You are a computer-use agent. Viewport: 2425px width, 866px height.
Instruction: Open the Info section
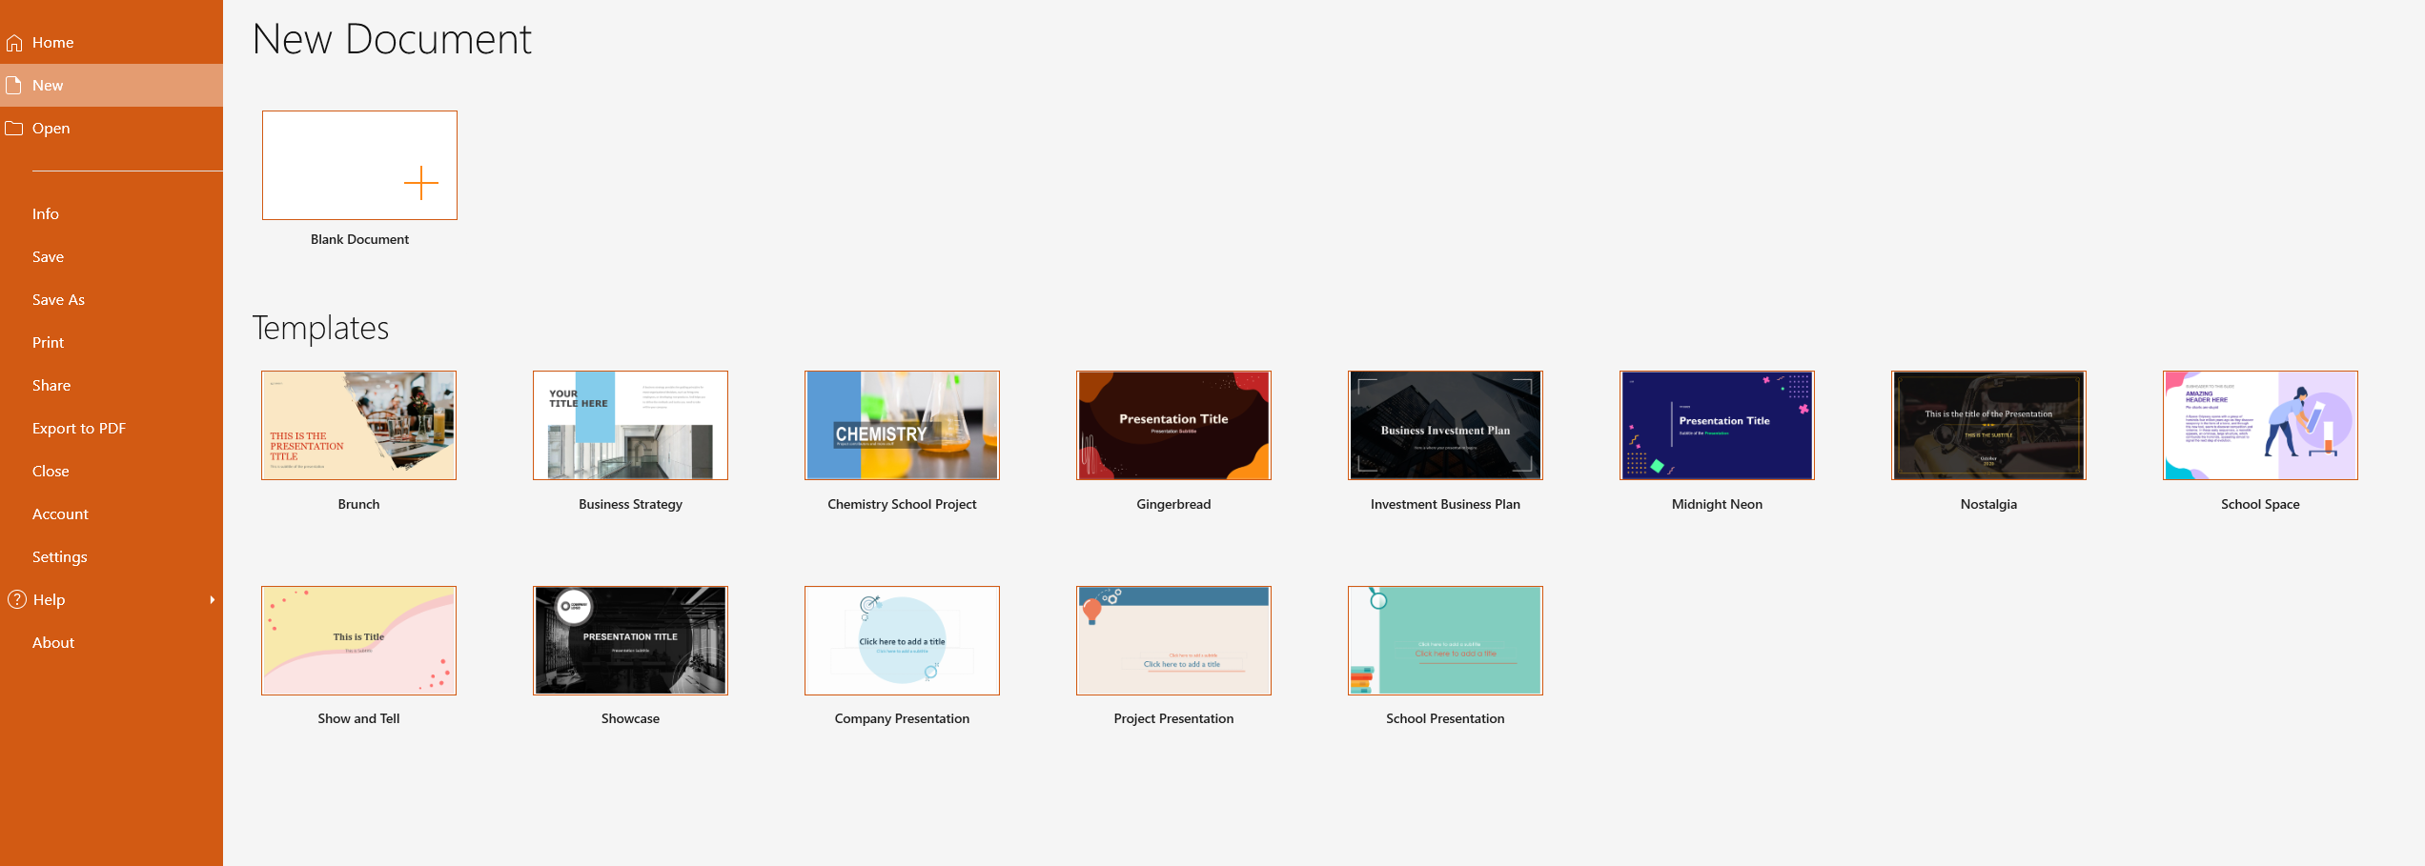point(45,213)
